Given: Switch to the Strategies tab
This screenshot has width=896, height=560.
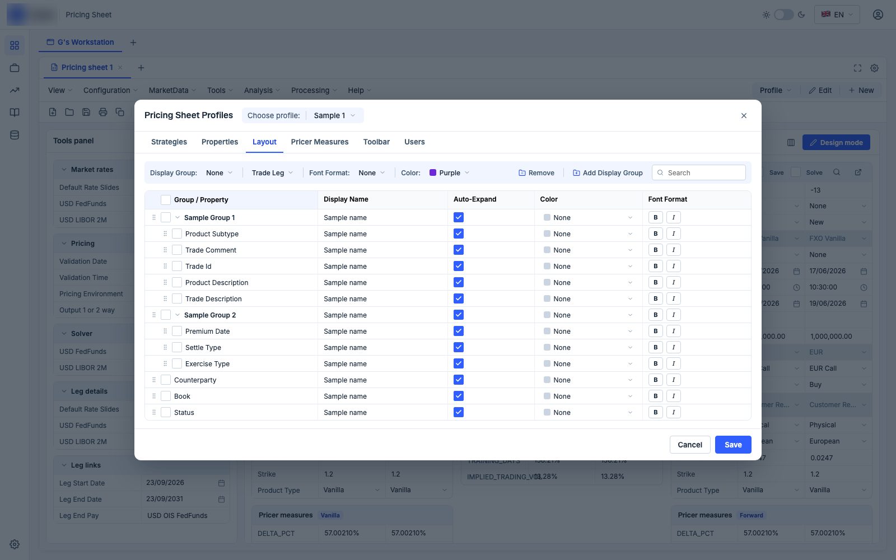Looking at the screenshot, I should pyautogui.click(x=169, y=142).
